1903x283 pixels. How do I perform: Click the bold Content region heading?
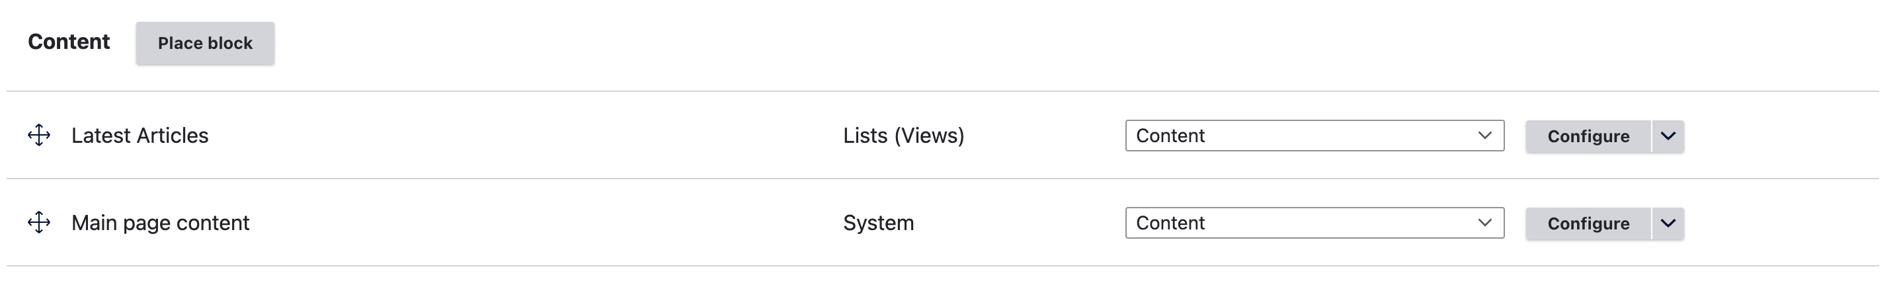tap(69, 42)
